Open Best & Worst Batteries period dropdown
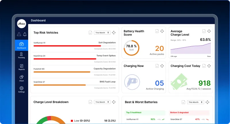Image resolution: width=230 pixels, height=124 pixels. pyautogui.click(x=195, y=102)
